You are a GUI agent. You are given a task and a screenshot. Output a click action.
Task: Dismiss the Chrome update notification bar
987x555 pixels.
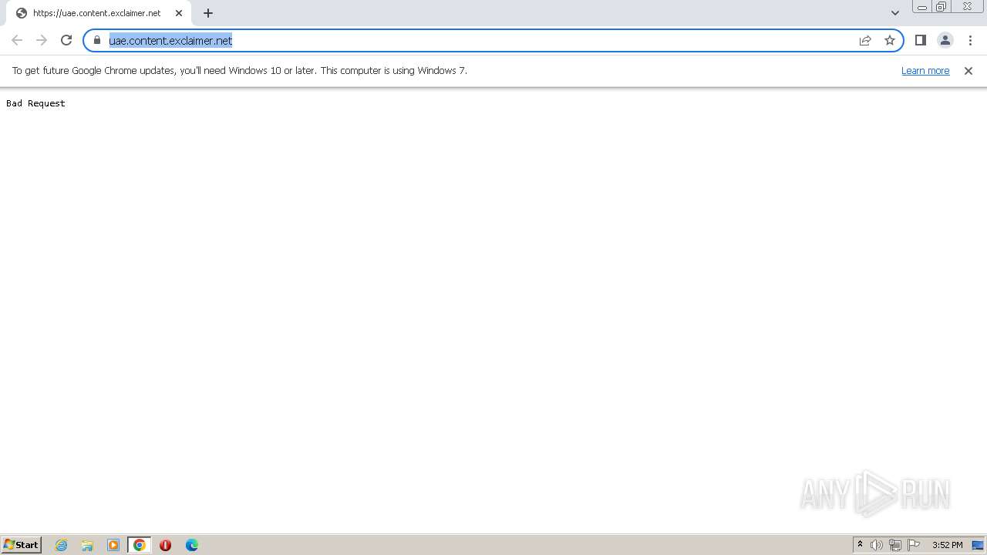pos(968,70)
